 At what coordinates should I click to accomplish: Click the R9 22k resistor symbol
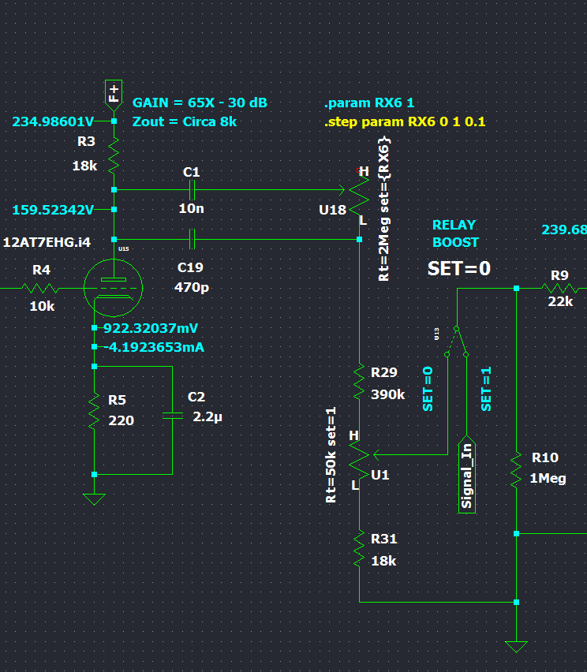559,289
